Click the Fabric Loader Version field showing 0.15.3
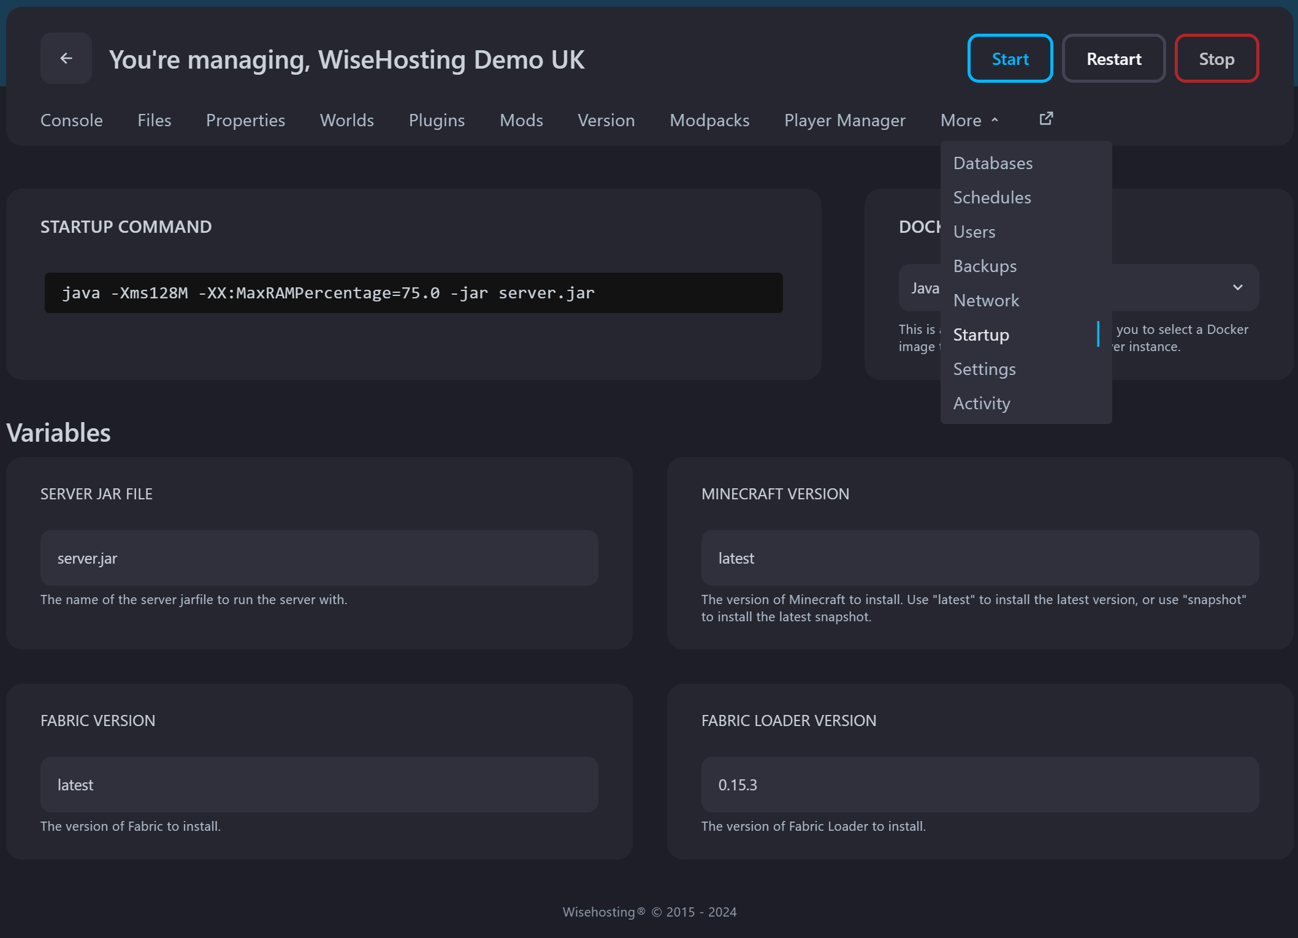1298x938 pixels. 979,784
